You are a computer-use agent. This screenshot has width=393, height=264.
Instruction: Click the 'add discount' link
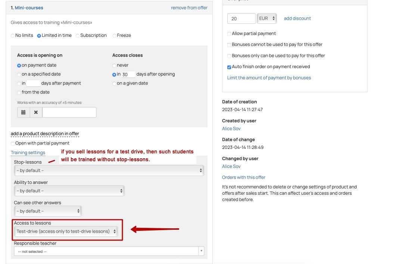point(297,18)
